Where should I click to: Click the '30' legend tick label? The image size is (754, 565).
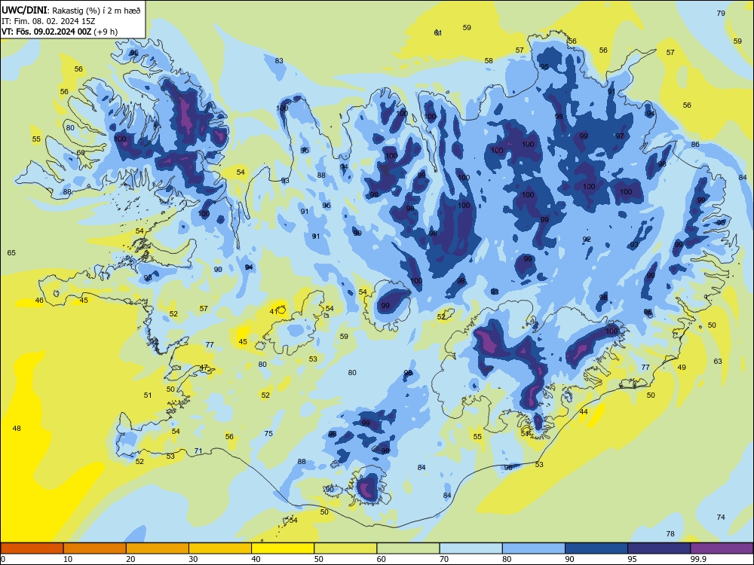tap(193, 559)
